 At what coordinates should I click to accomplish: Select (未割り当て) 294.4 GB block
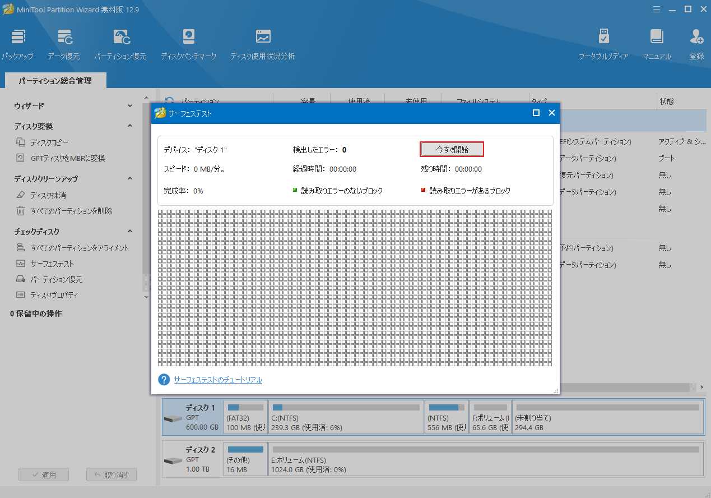(608, 417)
